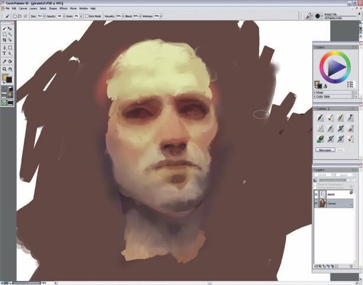Open the composite depth dropdown in Layers

pyautogui.click(x=345, y=175)
